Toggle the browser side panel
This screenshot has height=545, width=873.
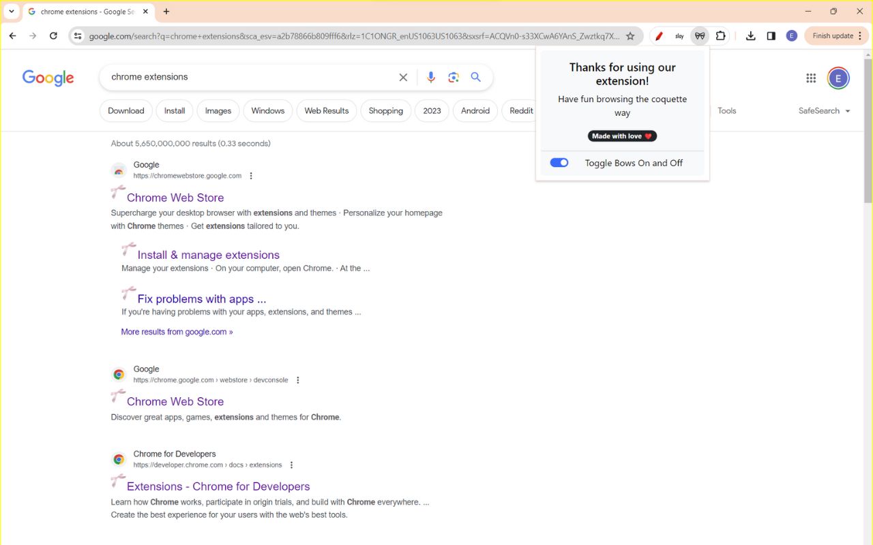[771, 36]
